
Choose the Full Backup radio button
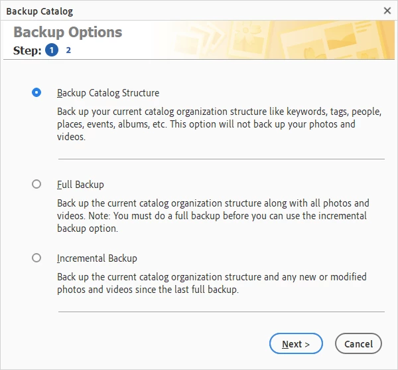click(36, 185)
